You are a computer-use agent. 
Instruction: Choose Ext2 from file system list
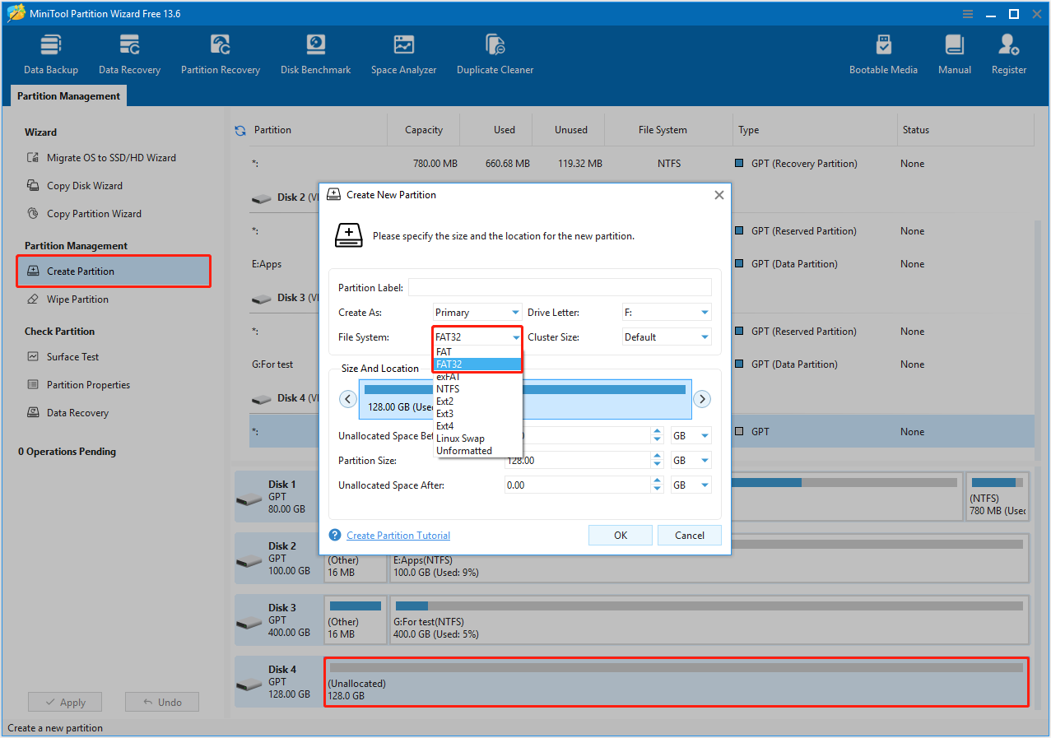[477, 401]
